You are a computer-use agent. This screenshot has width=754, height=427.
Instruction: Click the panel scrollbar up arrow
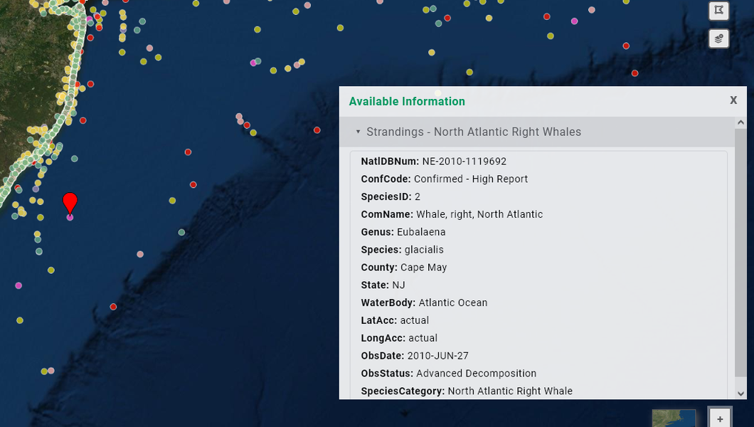(x=740, y=122)
